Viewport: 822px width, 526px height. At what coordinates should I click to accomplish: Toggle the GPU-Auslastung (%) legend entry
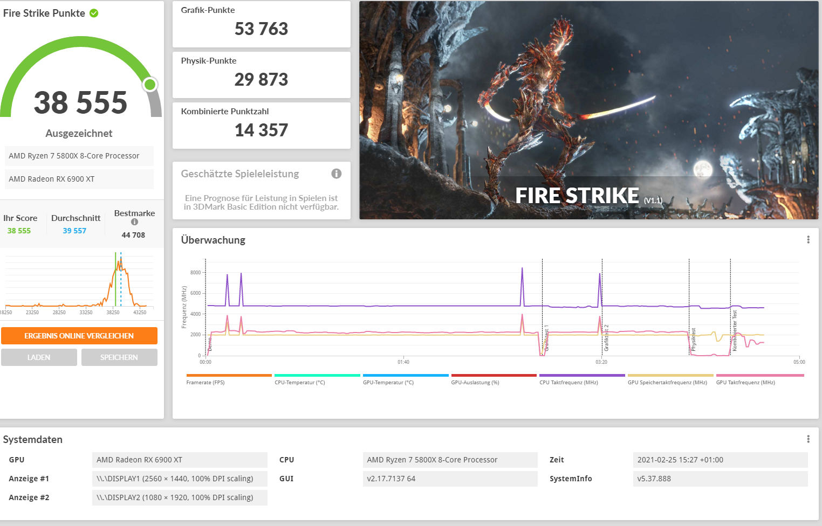[494, 379]
